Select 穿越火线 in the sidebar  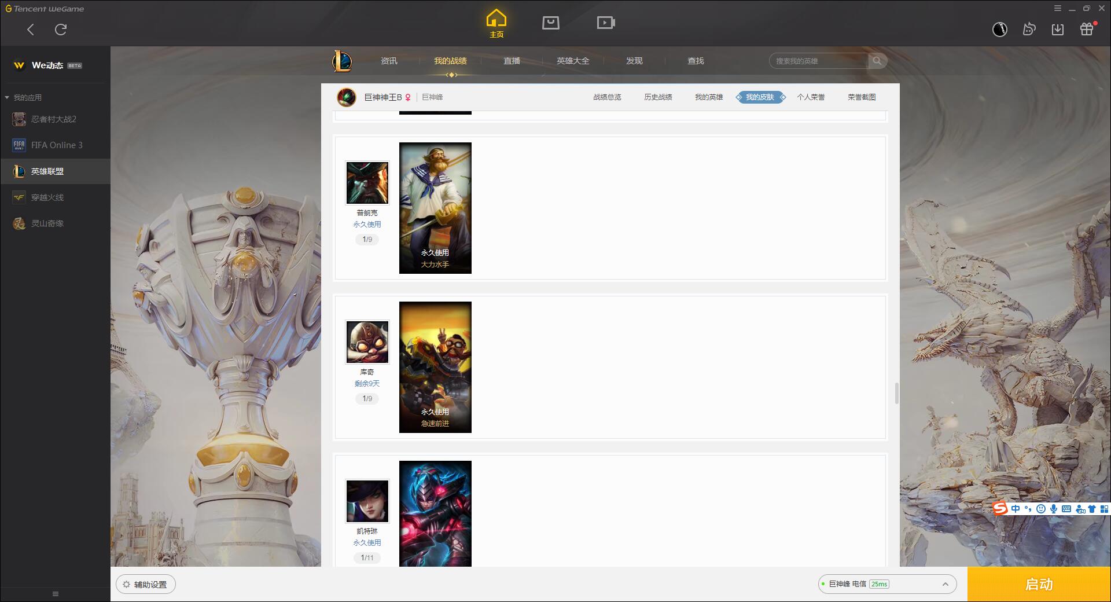(55, 197)
